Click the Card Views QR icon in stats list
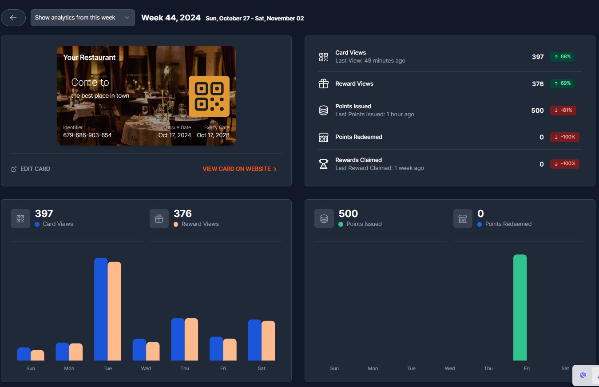The image size is (599, 387). 324,57
